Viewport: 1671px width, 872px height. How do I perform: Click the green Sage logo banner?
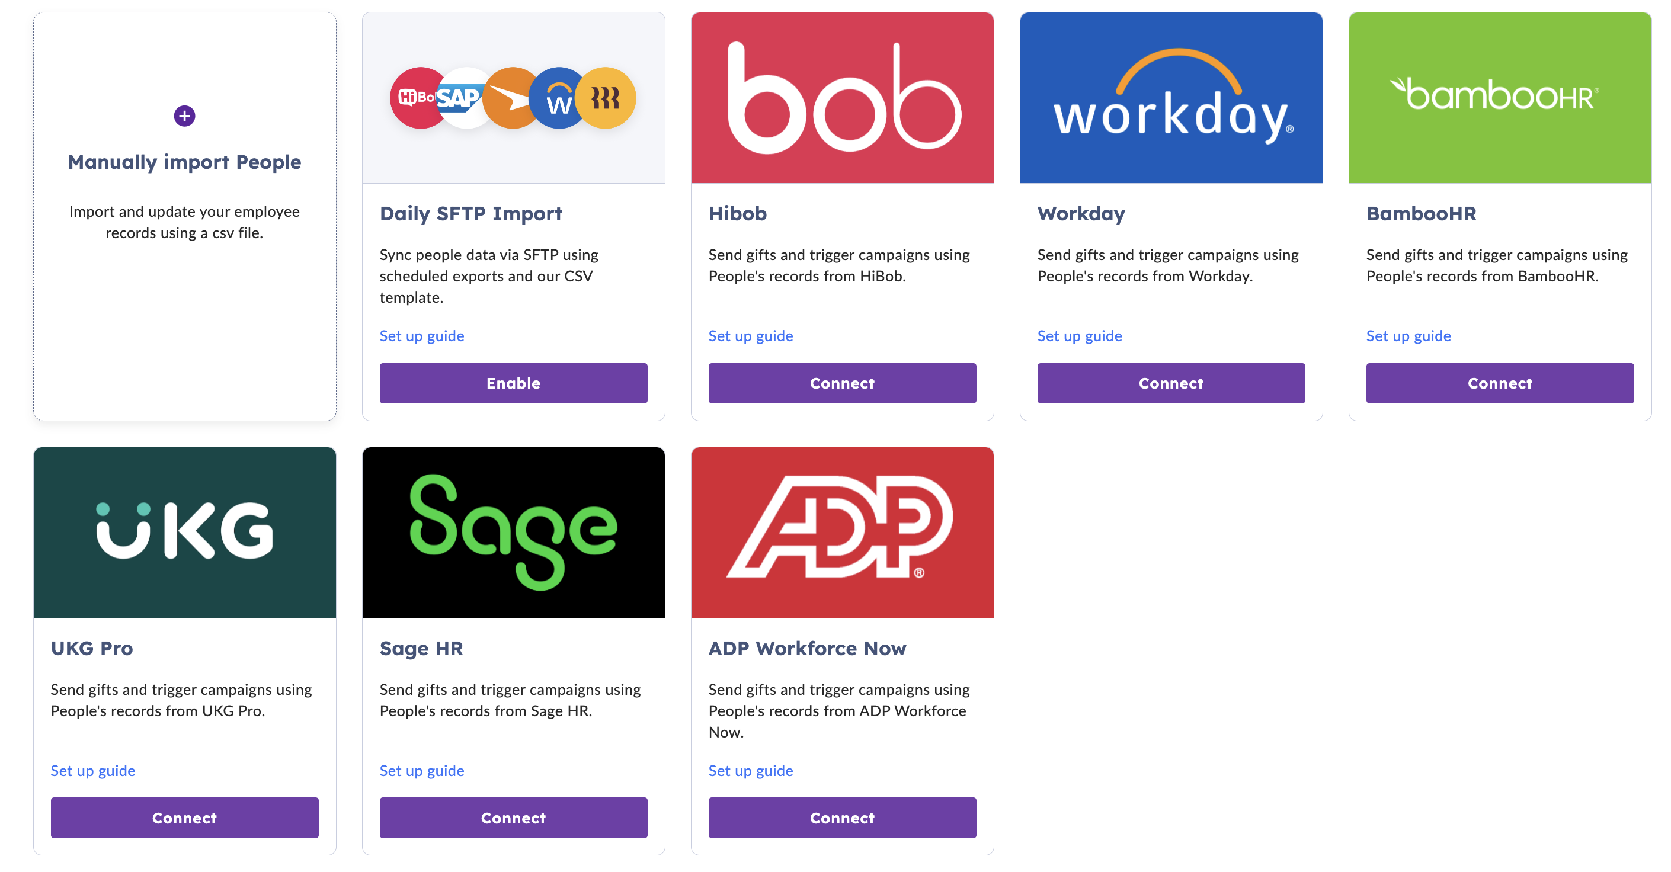click(513, 533)
